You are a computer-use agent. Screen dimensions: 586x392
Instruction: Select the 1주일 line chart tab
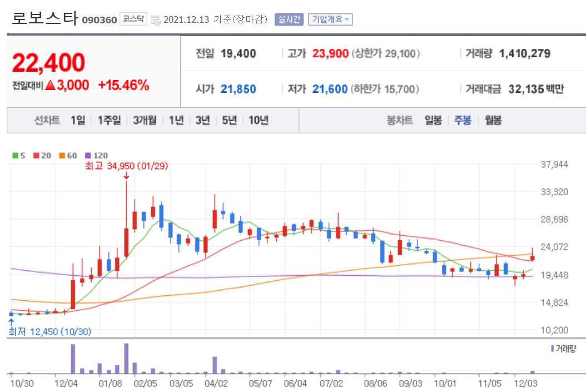(x=109, y=120)
